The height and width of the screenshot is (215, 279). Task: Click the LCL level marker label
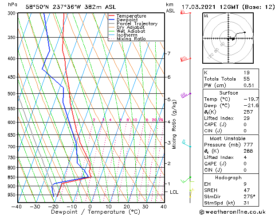[174, 192]
